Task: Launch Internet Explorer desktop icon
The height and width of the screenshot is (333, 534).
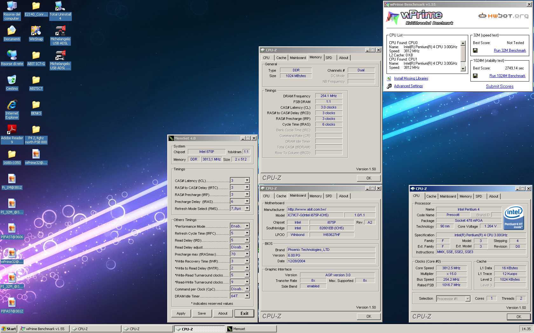Action: (x=12, y=109)
